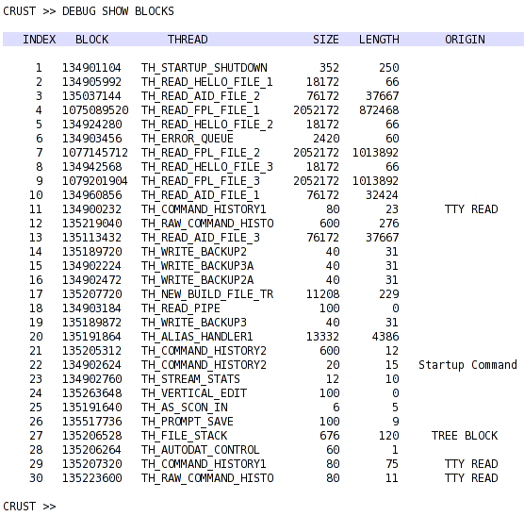Click block number 1075089520
The width and height of the screenshot is (524, 516).
(95, 110)
